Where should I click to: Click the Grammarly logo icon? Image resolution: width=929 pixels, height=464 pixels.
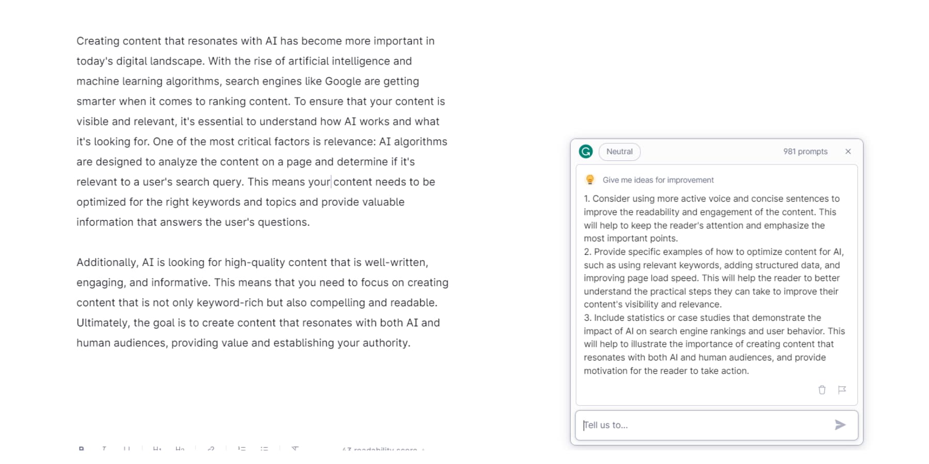click(x=586, y=152)
